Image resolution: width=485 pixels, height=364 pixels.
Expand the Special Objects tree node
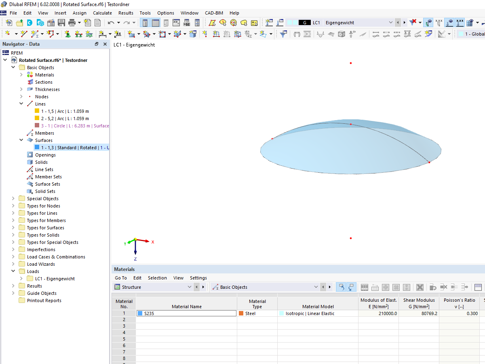coord(13,198)
